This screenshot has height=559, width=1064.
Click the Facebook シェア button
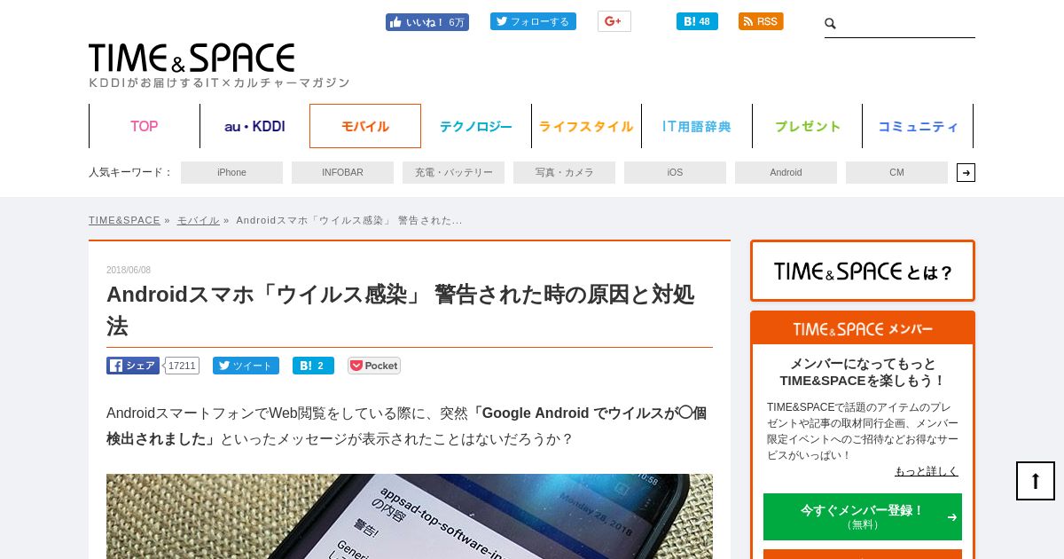[x=133, y=366]
